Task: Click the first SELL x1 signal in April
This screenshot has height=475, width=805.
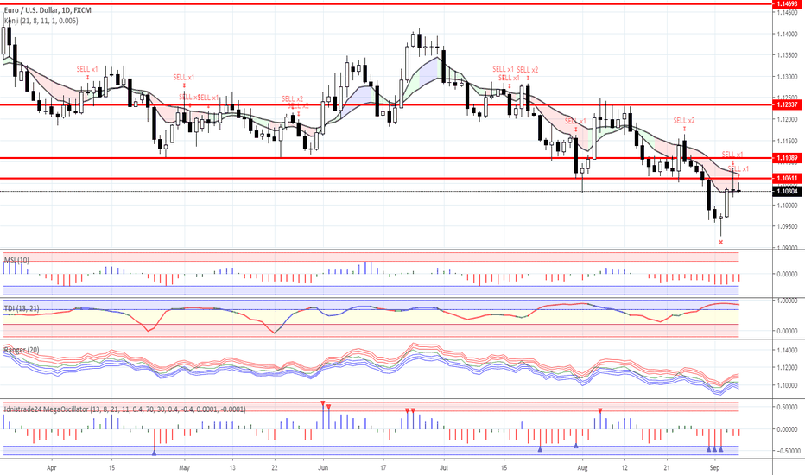Action: point(87,69)
